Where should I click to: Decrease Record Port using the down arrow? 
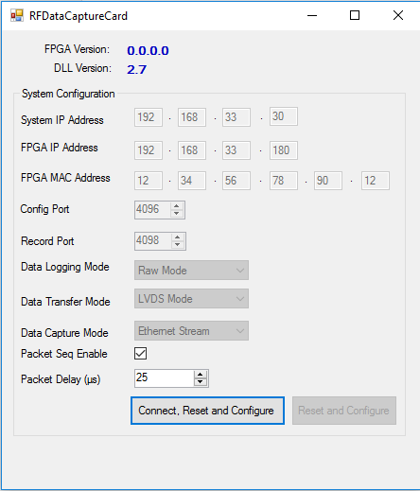click(178, 245)
